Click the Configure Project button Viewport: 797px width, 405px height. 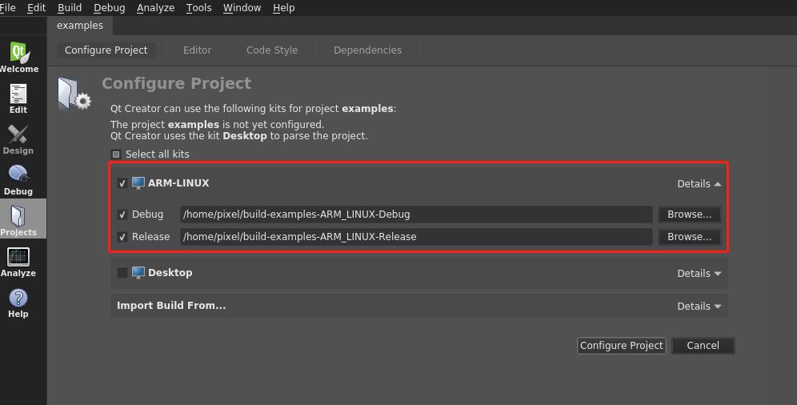(x=621, y=346)
